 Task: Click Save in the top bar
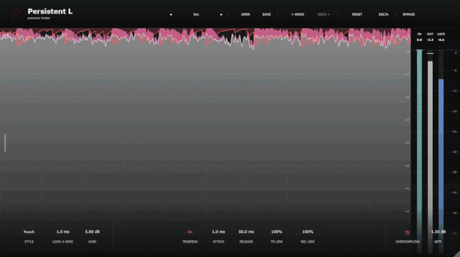[267, 14]
